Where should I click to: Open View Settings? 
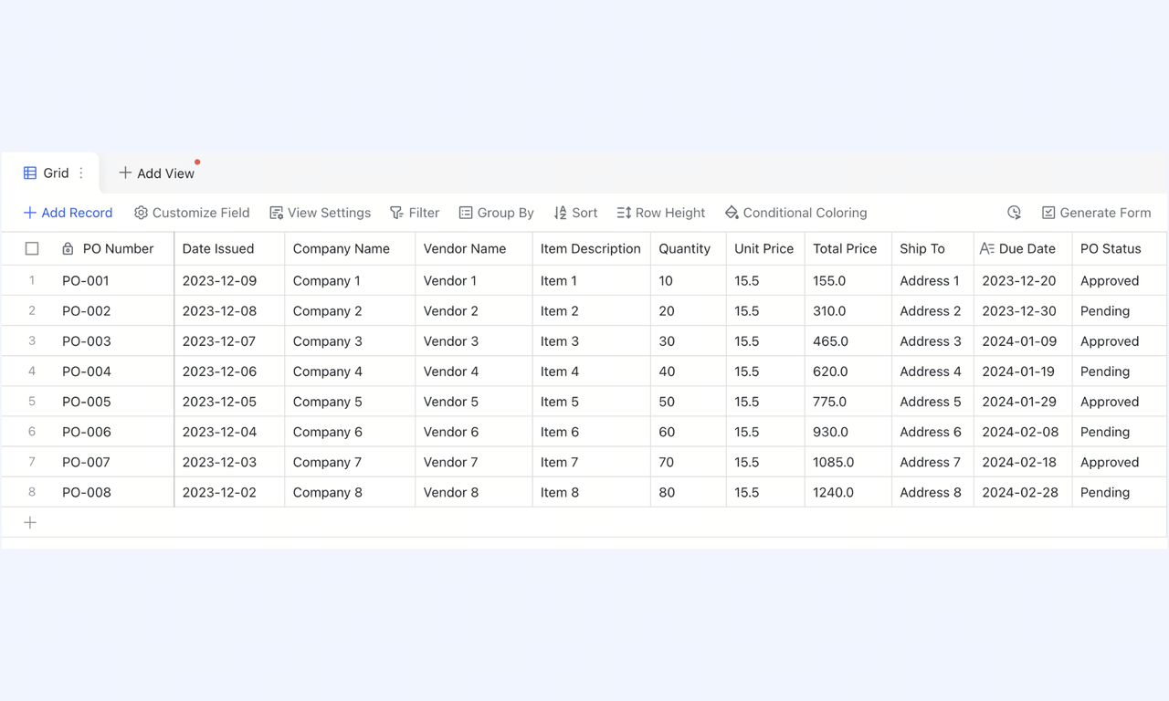(321, 213)
